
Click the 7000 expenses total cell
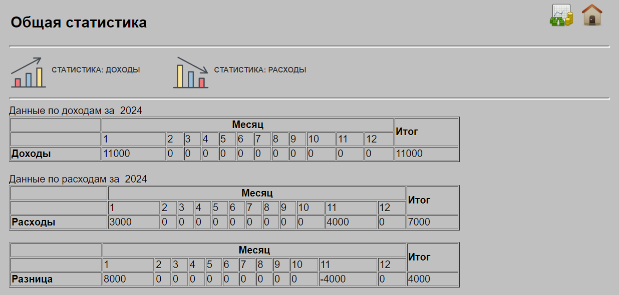(433, 222)
